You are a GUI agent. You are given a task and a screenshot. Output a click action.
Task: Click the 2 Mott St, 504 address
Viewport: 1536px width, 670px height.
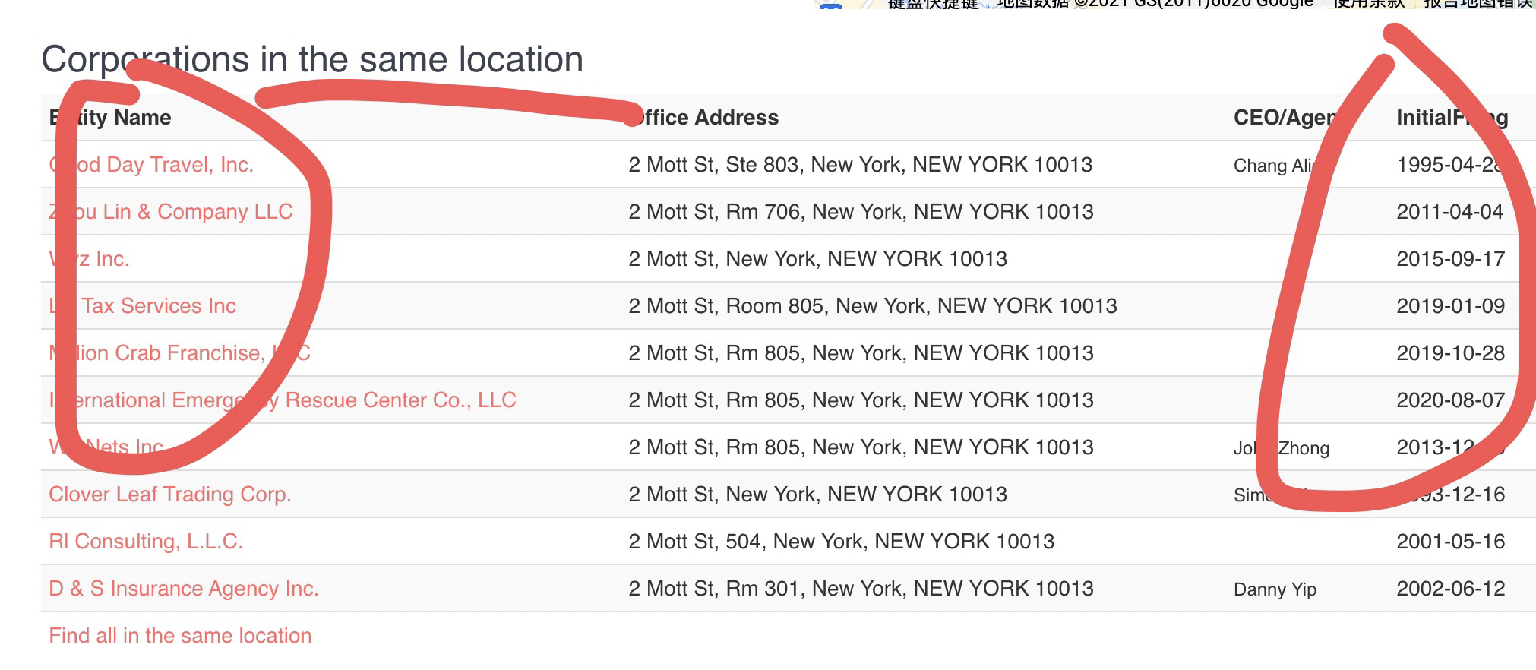842,542
